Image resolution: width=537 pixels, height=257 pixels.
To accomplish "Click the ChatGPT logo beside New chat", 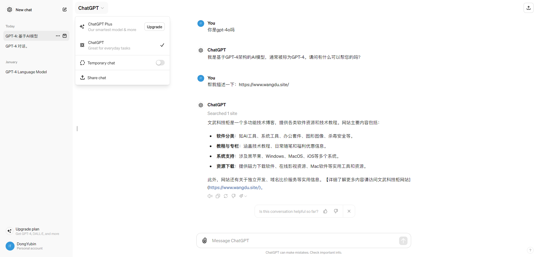I will click(x=10, y=10).
